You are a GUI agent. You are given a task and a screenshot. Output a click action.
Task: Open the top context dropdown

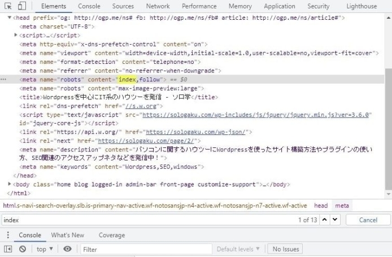click(45, 249)
